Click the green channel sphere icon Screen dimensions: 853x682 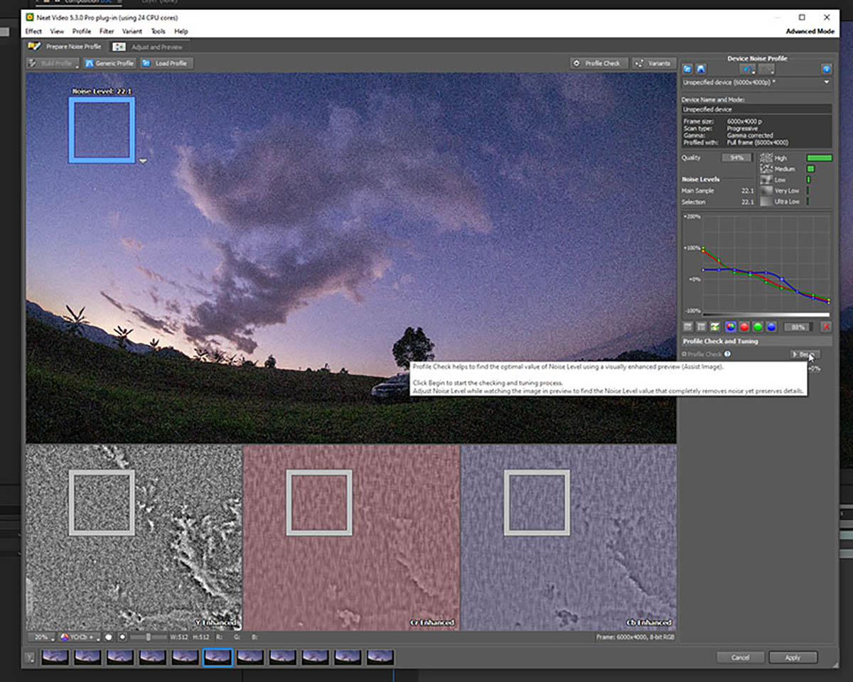(x=758, y=327)
